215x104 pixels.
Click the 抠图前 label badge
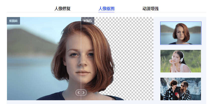(x=13, y=21)
